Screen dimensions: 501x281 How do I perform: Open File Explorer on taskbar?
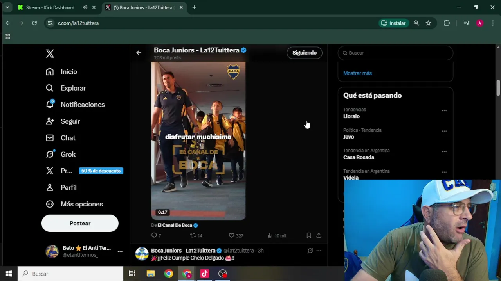151,274
